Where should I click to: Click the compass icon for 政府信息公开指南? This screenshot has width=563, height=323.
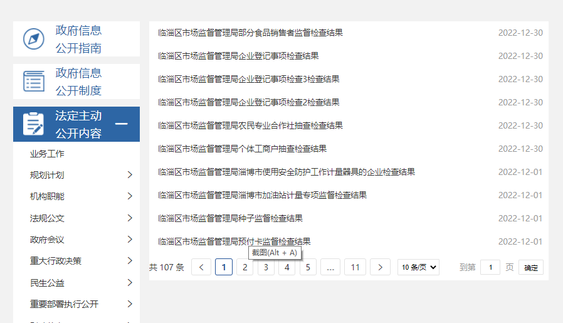pos(34,39)
